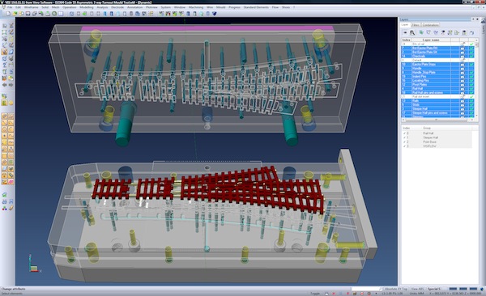Open the Wireframe menu
486x296 pixels.
[32, 7]
